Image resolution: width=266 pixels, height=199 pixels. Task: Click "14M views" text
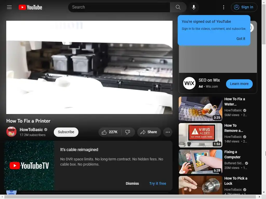[x=232, y=141]
